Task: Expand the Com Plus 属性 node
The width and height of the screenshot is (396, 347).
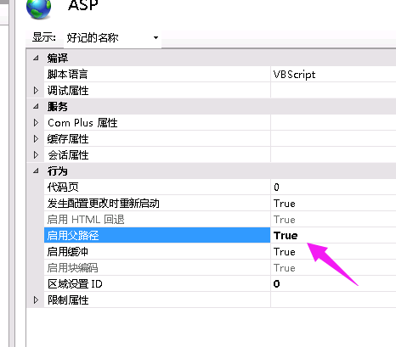Action: (36, 123)
